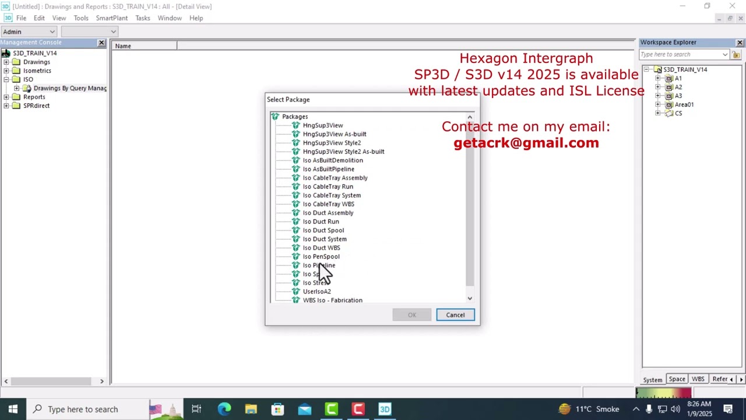Close the Management Console panel
Image resolution: width=746 pixels, height=420 pixels.
coord(101,43)
